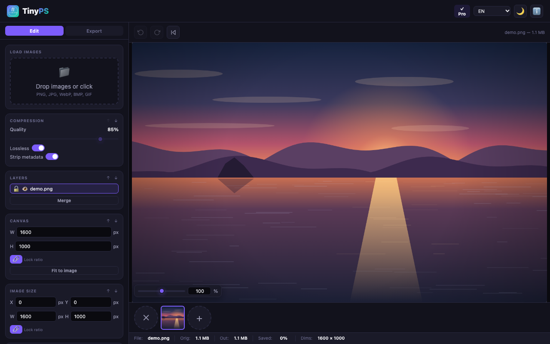550x344 pixels.
Task: Move Image Size panel up with arrow
Action: [x=108, y=291]
